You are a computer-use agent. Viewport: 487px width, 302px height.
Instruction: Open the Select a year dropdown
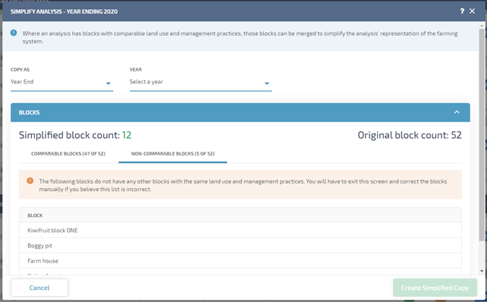pos(200,83)
